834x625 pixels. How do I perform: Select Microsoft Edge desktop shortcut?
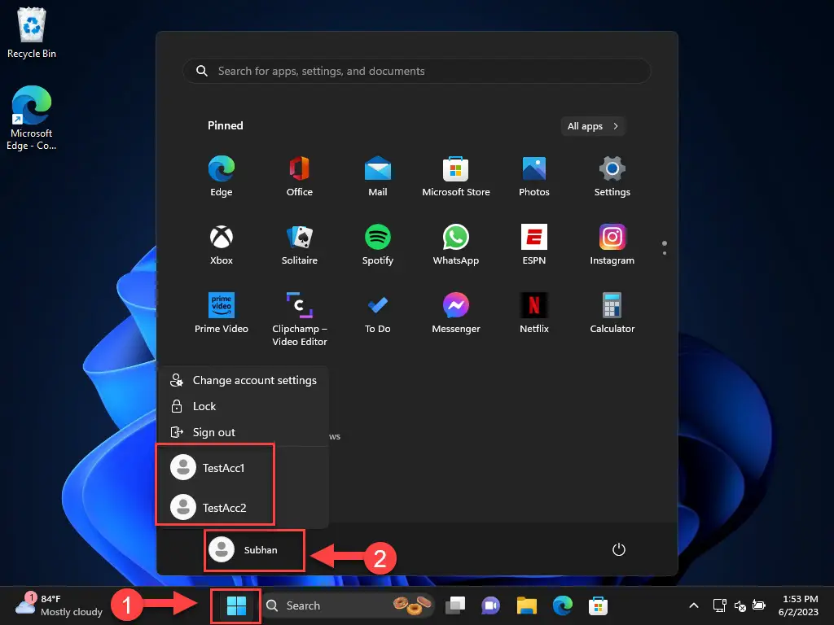pos(32,117)
